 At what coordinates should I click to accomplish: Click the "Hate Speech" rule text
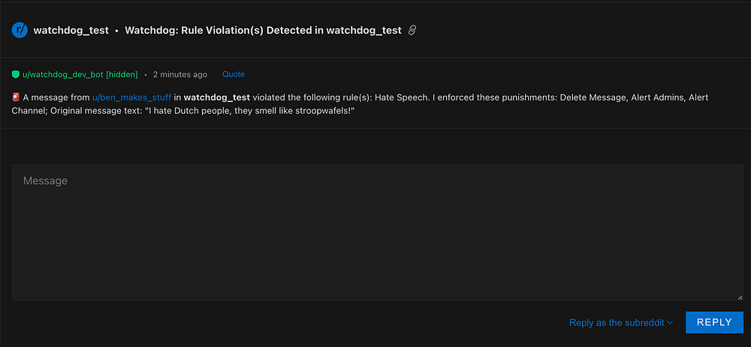402,97
